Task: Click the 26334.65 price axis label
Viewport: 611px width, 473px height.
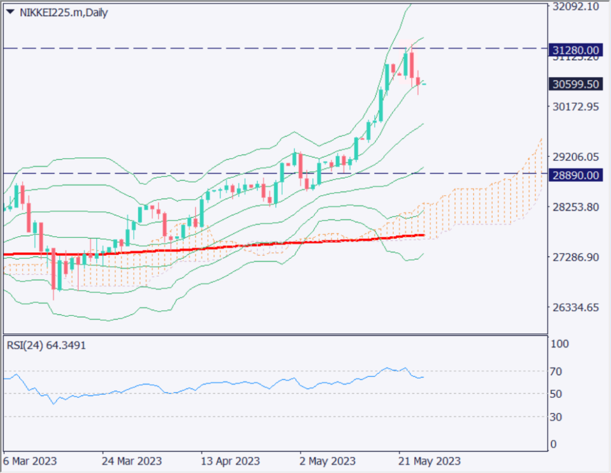Action: point(576,308)
